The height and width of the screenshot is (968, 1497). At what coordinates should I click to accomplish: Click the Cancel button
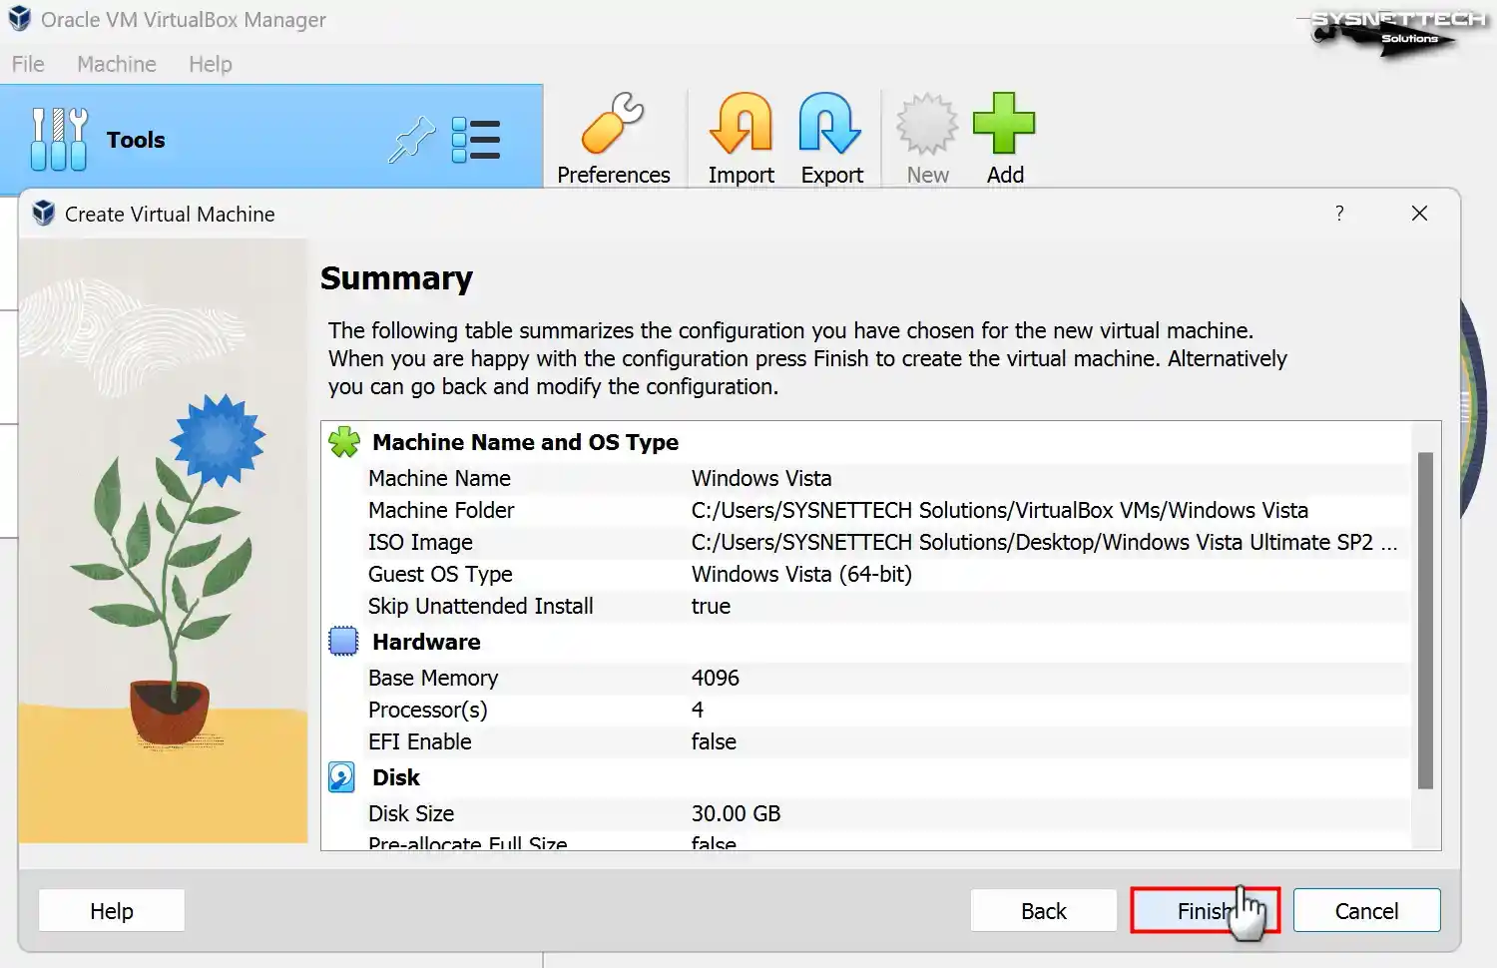click(x=1366, y=910)
